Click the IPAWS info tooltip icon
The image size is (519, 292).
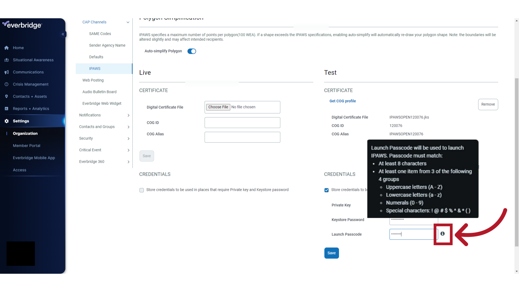pos(443,234)
